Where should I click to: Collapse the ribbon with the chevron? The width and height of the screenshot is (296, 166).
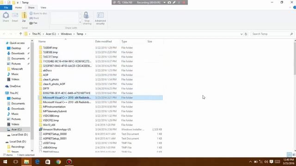coord(290,7)
